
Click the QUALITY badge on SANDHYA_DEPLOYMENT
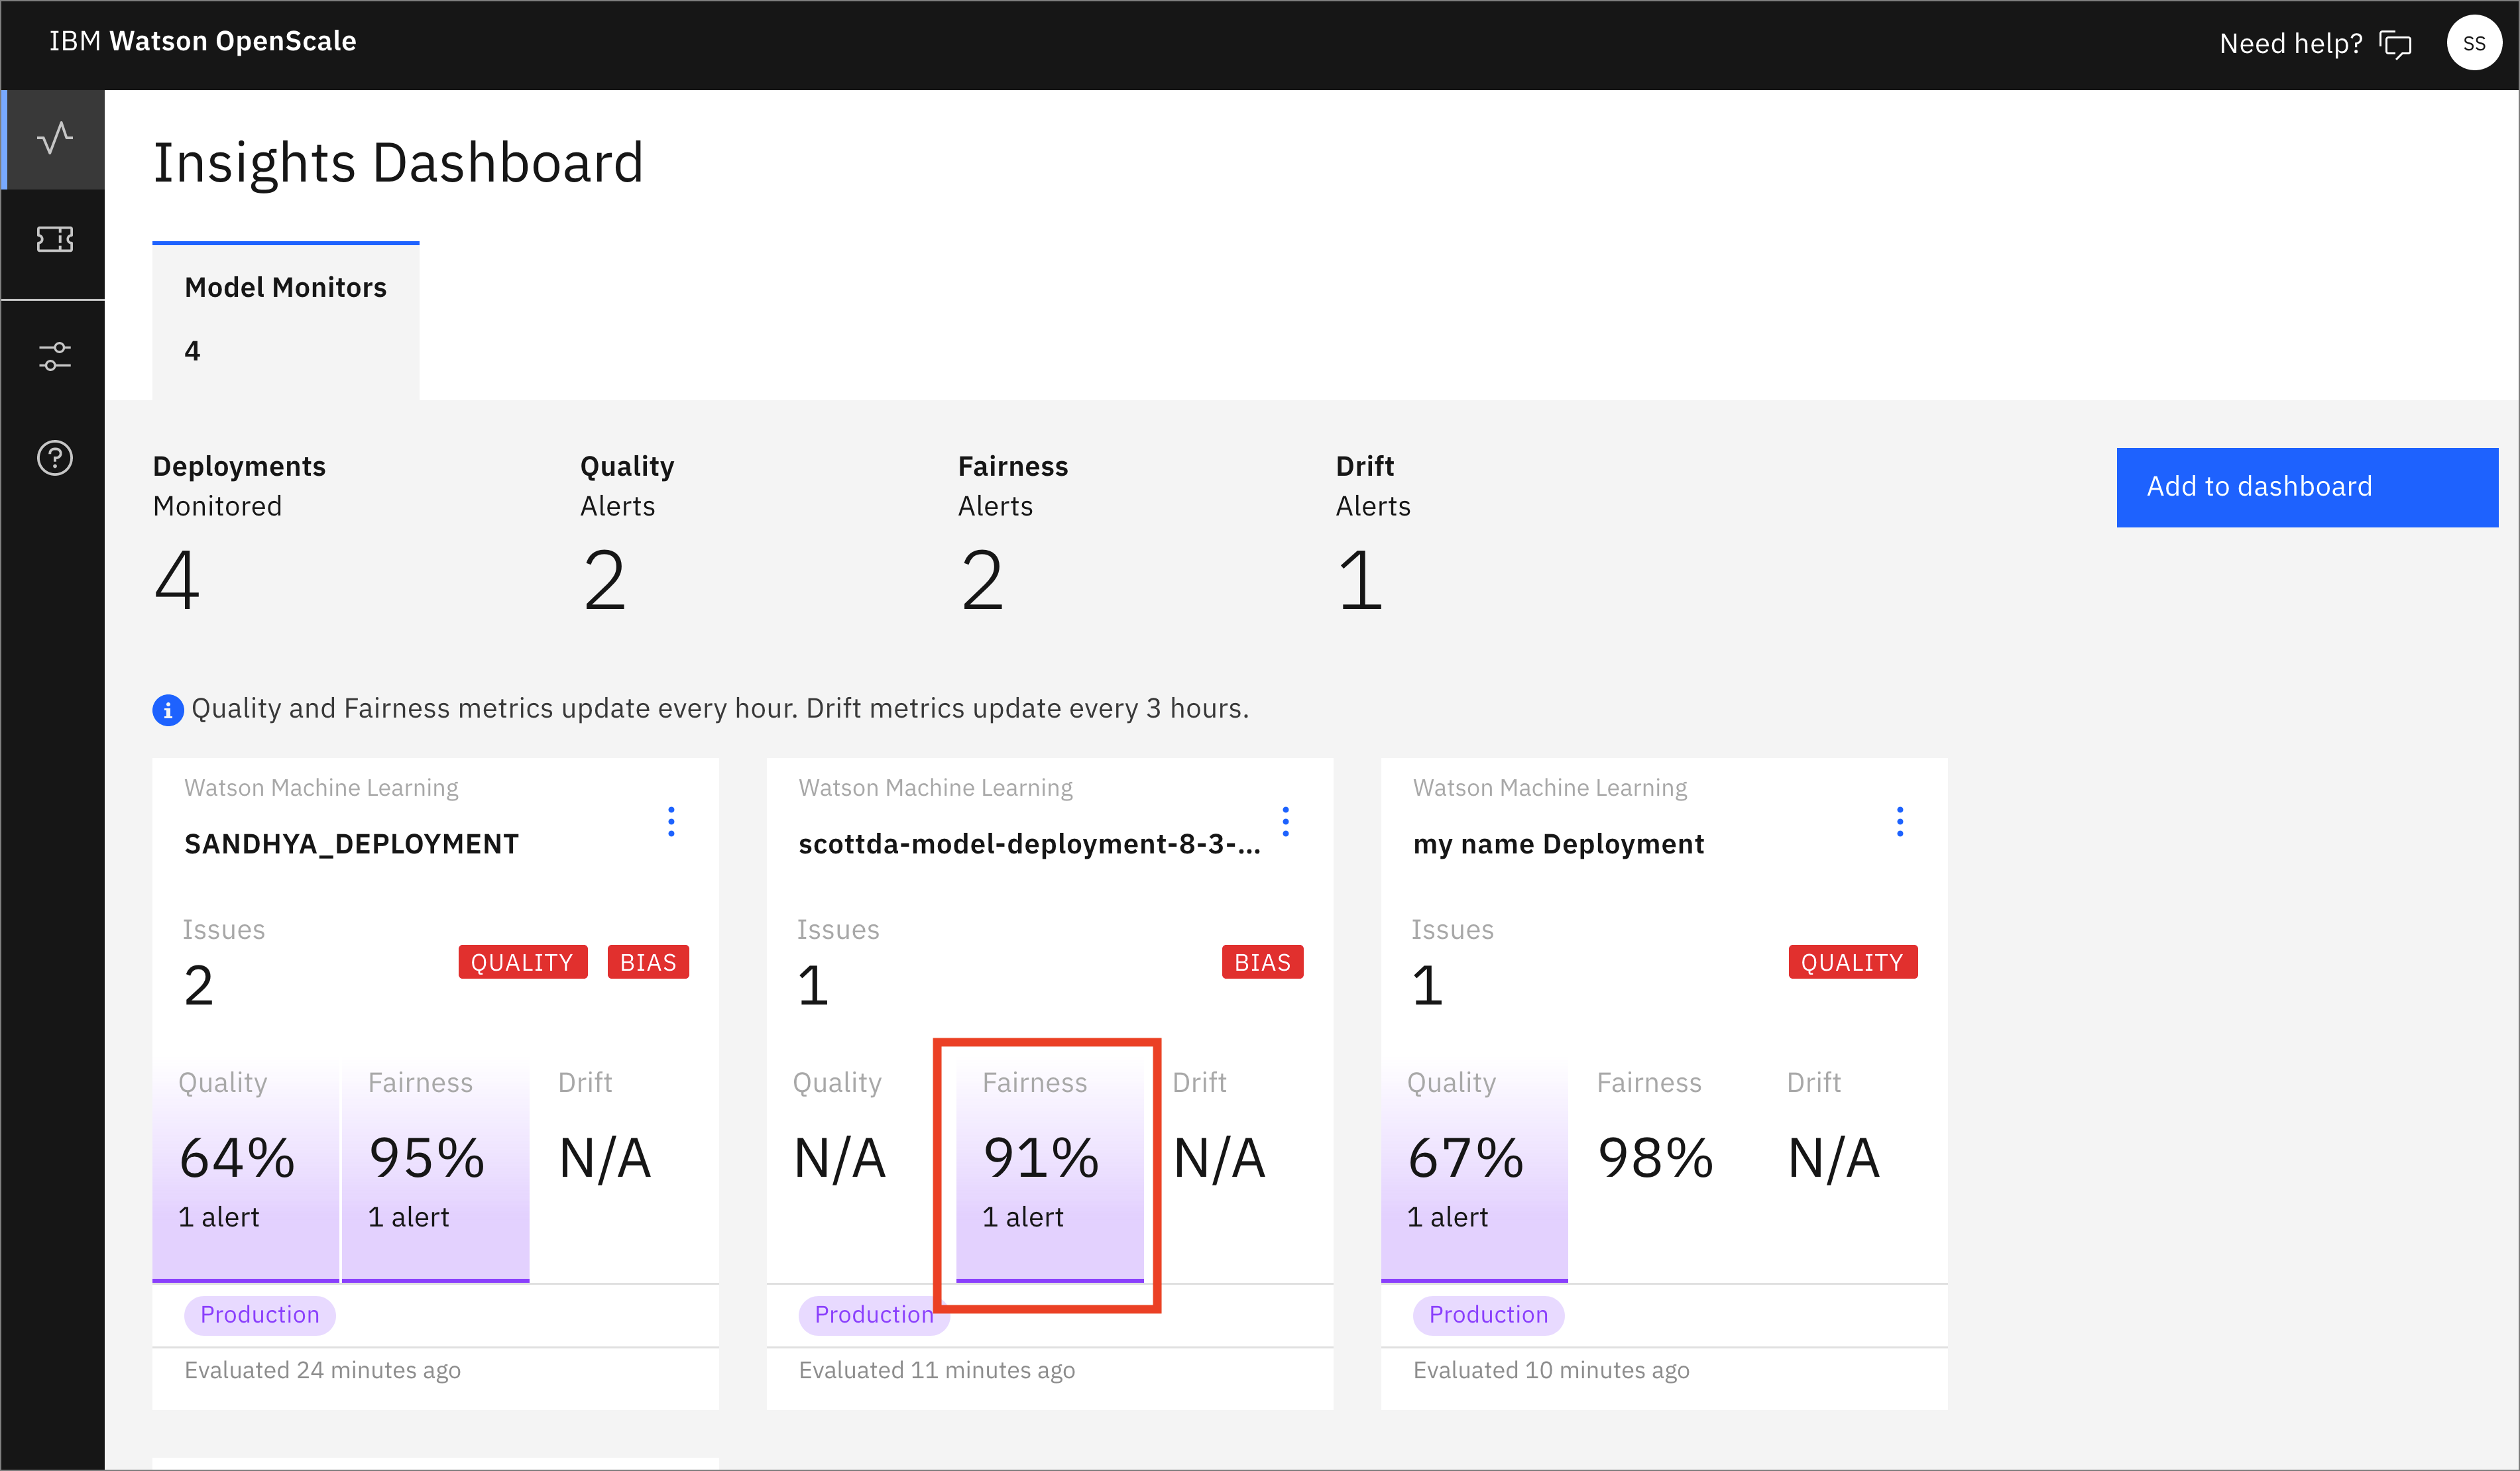pos(522,962)
